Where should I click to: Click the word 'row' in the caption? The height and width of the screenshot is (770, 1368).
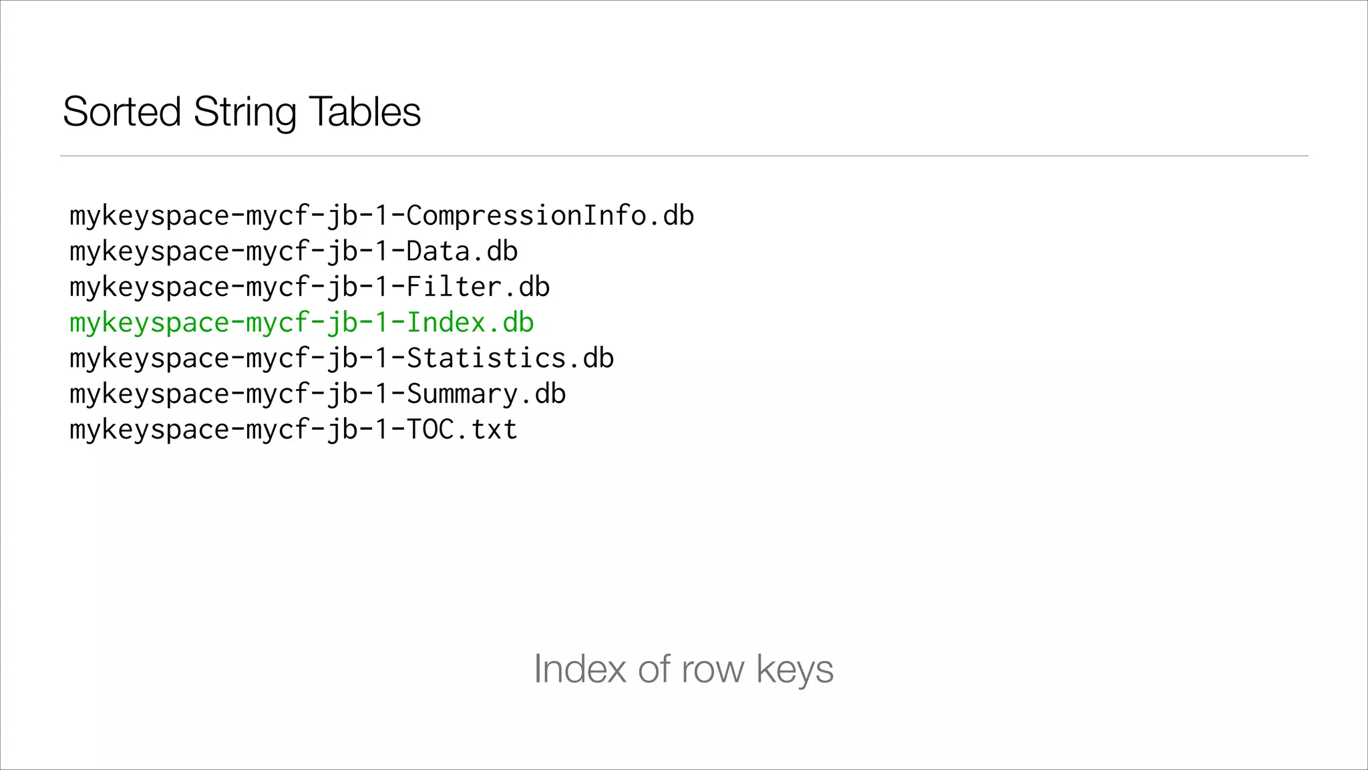(x=712, y=668)
